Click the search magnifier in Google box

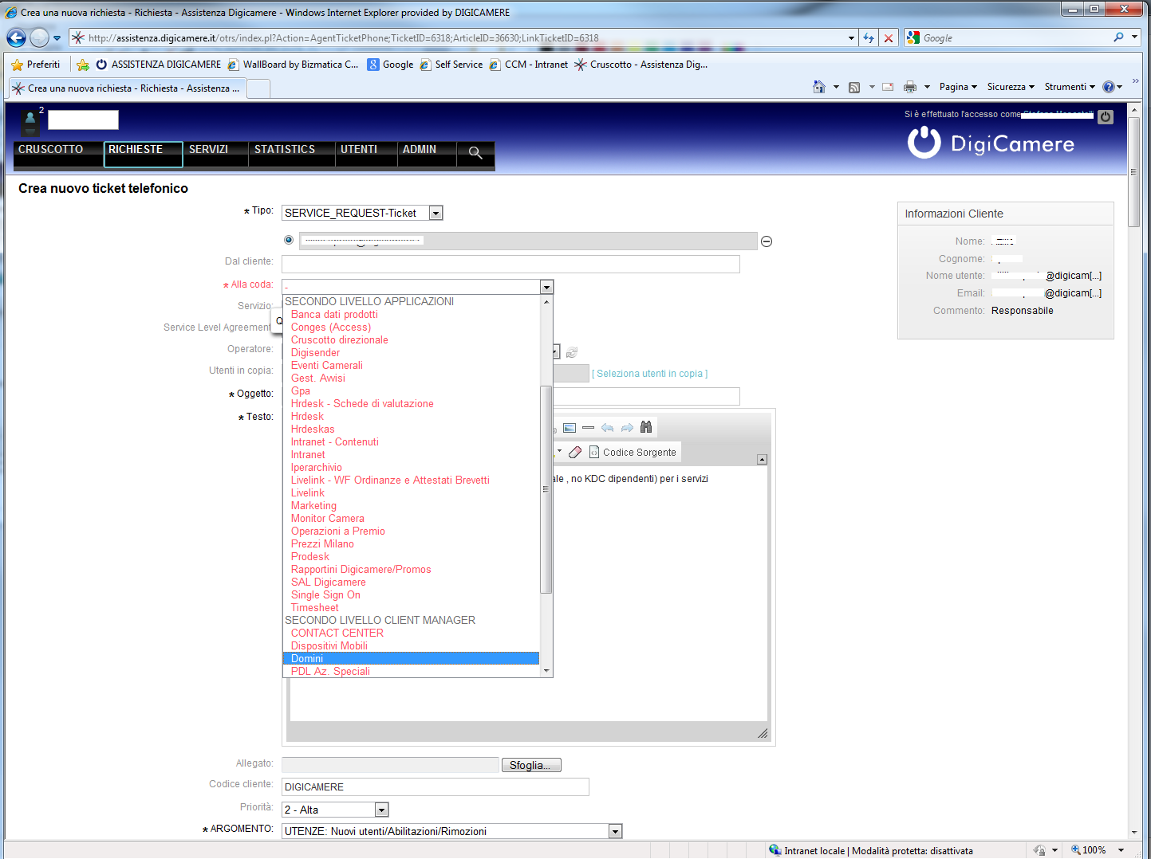point(1118,37)
